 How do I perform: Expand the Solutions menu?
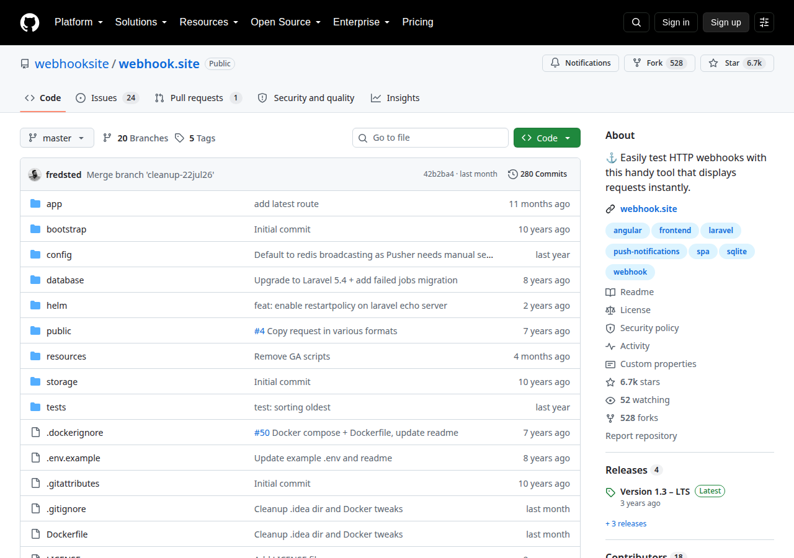click(x=141, y=22)
